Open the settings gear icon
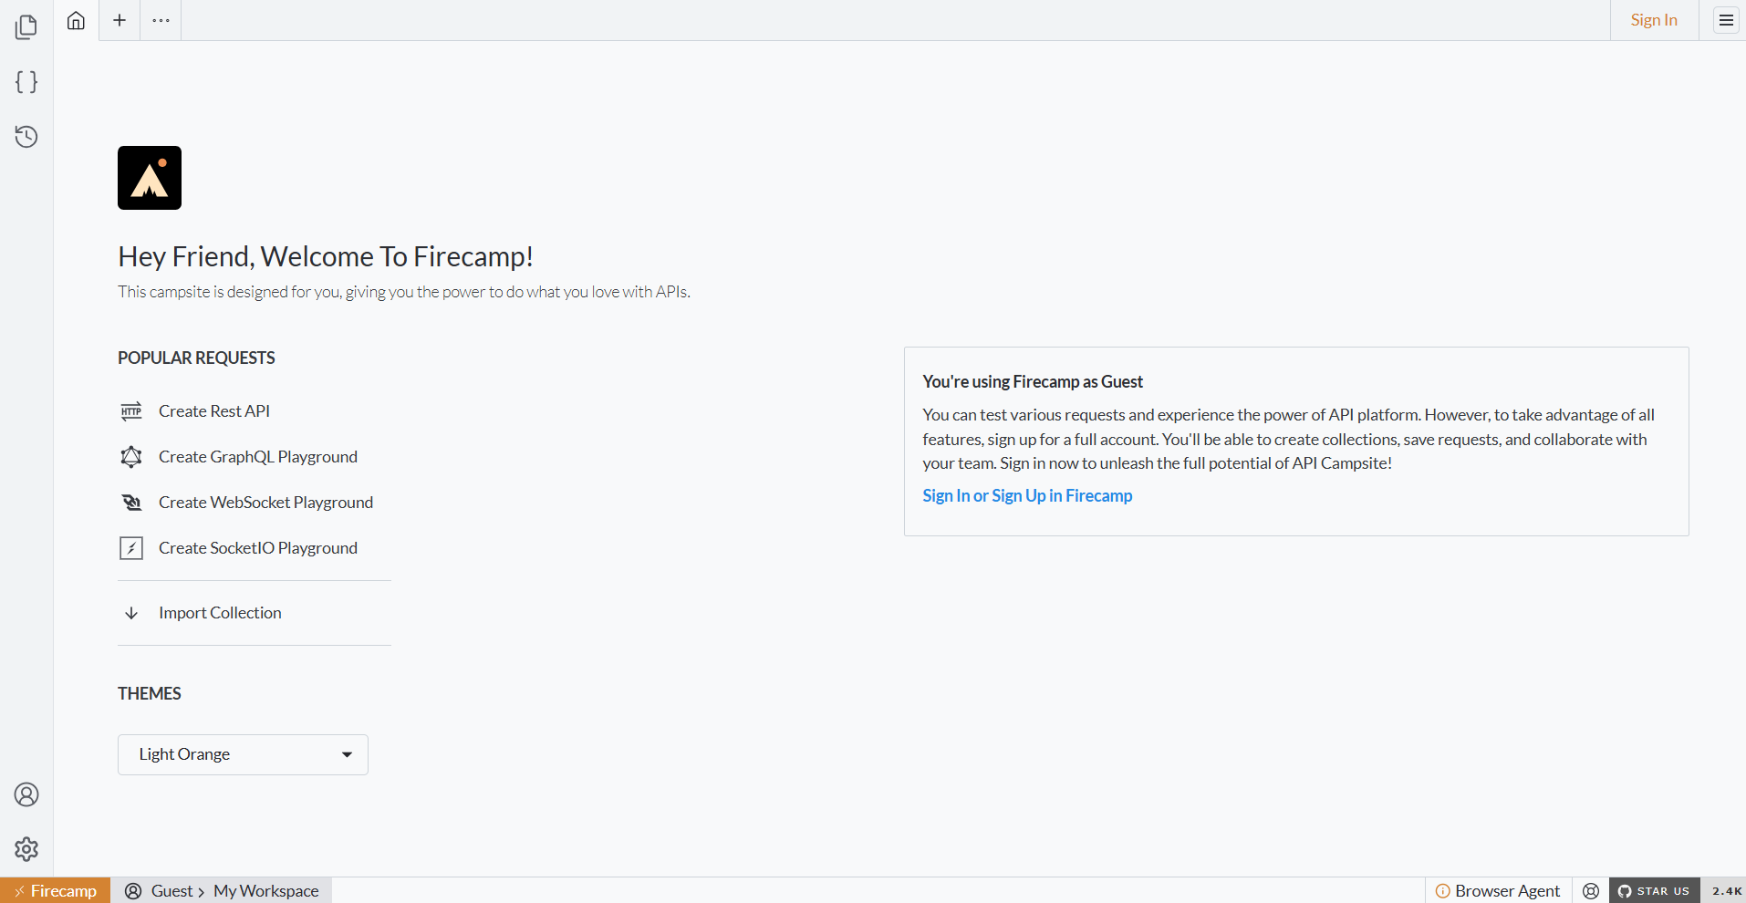Screen dimensions: 1746x903 tap(26, 849)
